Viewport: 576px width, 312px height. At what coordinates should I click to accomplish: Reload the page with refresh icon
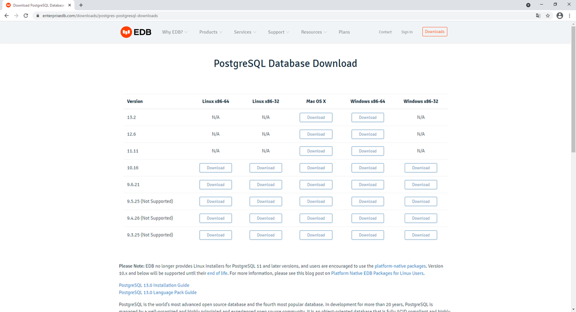pyautogui.click(x=25, y=15)
